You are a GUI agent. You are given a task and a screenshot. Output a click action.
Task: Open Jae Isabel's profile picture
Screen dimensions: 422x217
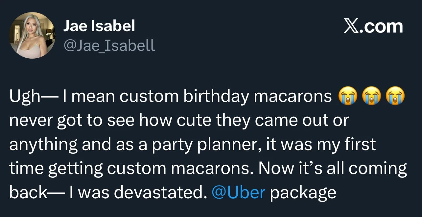pyautogui.click(x=32, y=36)
